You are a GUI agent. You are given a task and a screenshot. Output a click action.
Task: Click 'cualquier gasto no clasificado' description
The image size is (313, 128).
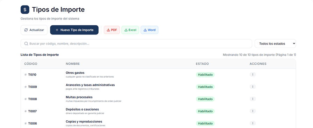click(90, 77)
